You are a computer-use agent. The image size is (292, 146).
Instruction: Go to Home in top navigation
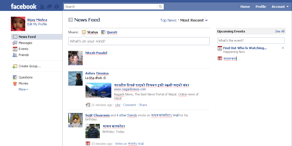click(x=245, y=7)
